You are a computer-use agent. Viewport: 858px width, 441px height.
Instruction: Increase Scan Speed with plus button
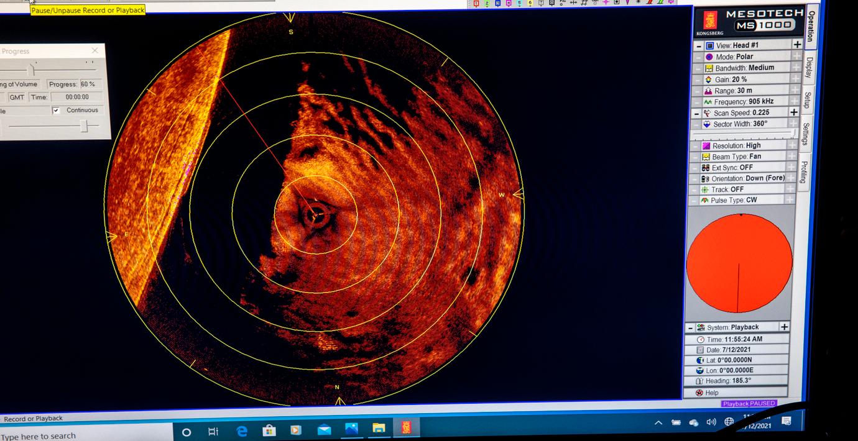coord(793,112)
